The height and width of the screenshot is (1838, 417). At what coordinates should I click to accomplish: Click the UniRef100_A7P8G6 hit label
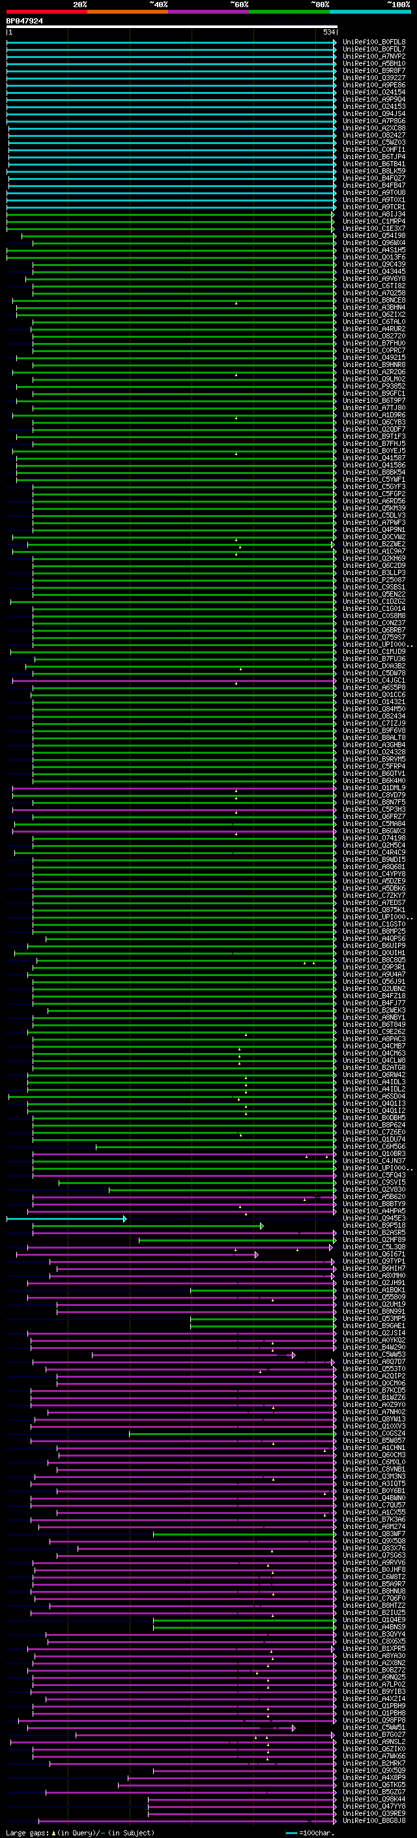coord(373,121)
